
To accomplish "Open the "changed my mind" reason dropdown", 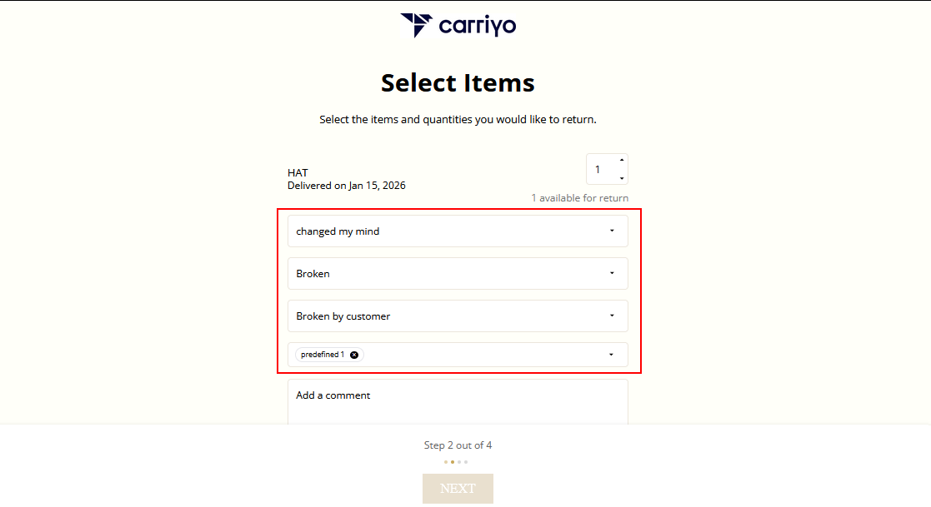I will (x=458, y=231).
